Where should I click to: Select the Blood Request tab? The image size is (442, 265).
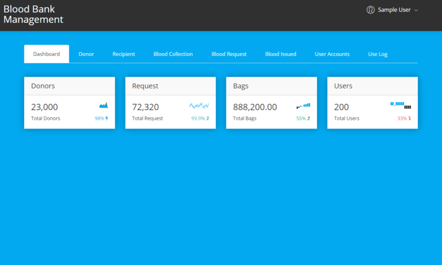click(229, 54)
